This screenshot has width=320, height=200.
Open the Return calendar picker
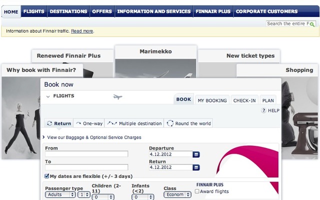pyautogui.click(x=196, y=167)
